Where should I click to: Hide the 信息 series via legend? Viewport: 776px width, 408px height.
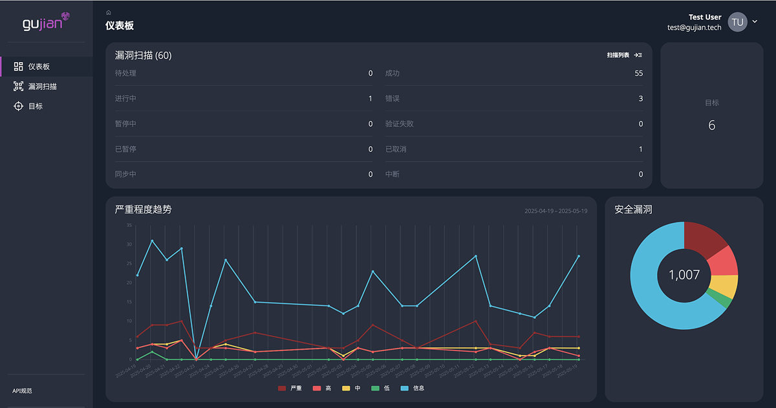(x=413, y=389)
